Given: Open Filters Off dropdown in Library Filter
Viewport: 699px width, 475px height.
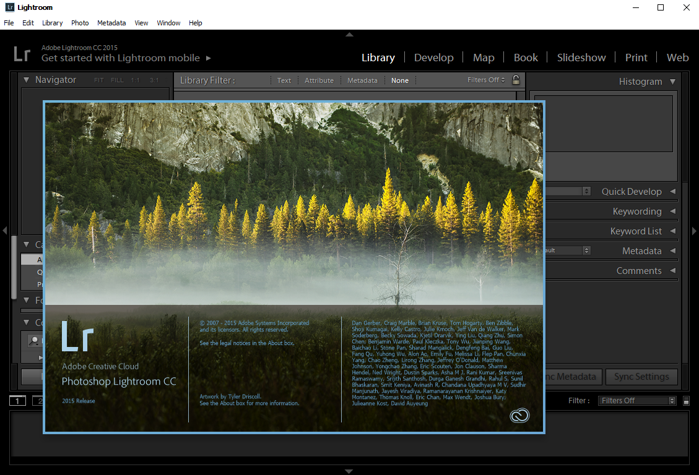Looking at the screenshot, I should click(x=486, y=80).
